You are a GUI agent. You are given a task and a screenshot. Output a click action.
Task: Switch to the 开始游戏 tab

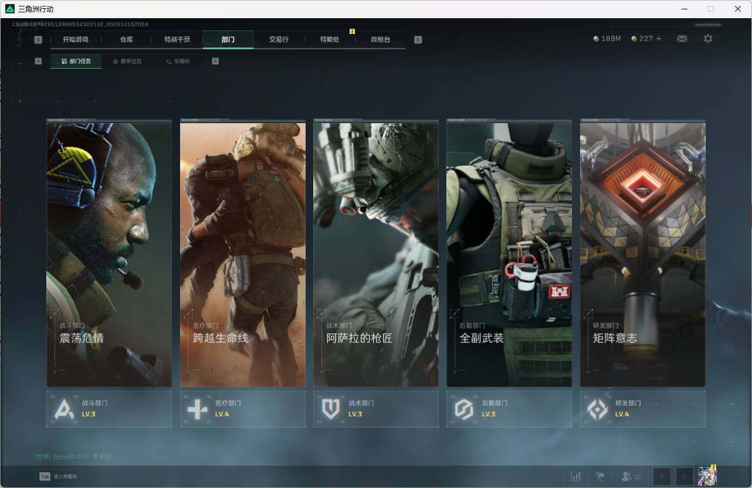click(76, 39)
